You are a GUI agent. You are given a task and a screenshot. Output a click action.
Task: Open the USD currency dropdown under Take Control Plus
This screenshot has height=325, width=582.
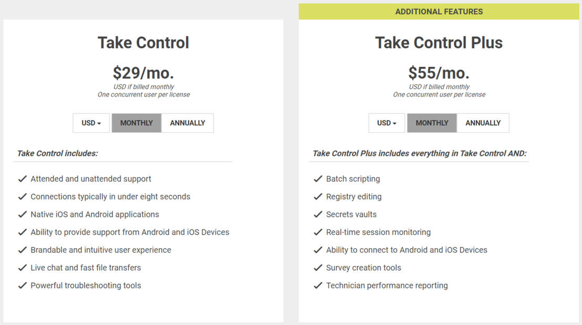(x=387, y=122)
